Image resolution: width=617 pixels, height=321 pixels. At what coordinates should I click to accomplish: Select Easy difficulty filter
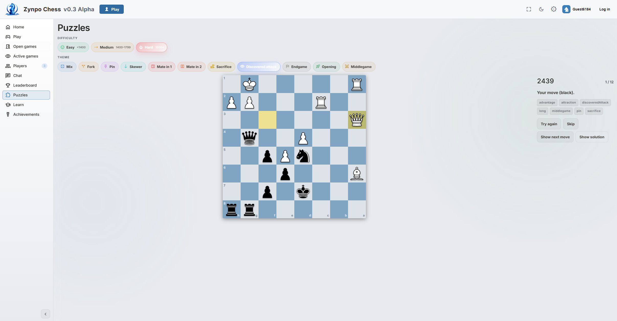pos(73,47)
